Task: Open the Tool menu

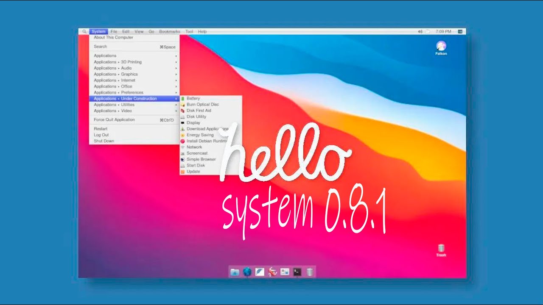Action: click(189, 32)
